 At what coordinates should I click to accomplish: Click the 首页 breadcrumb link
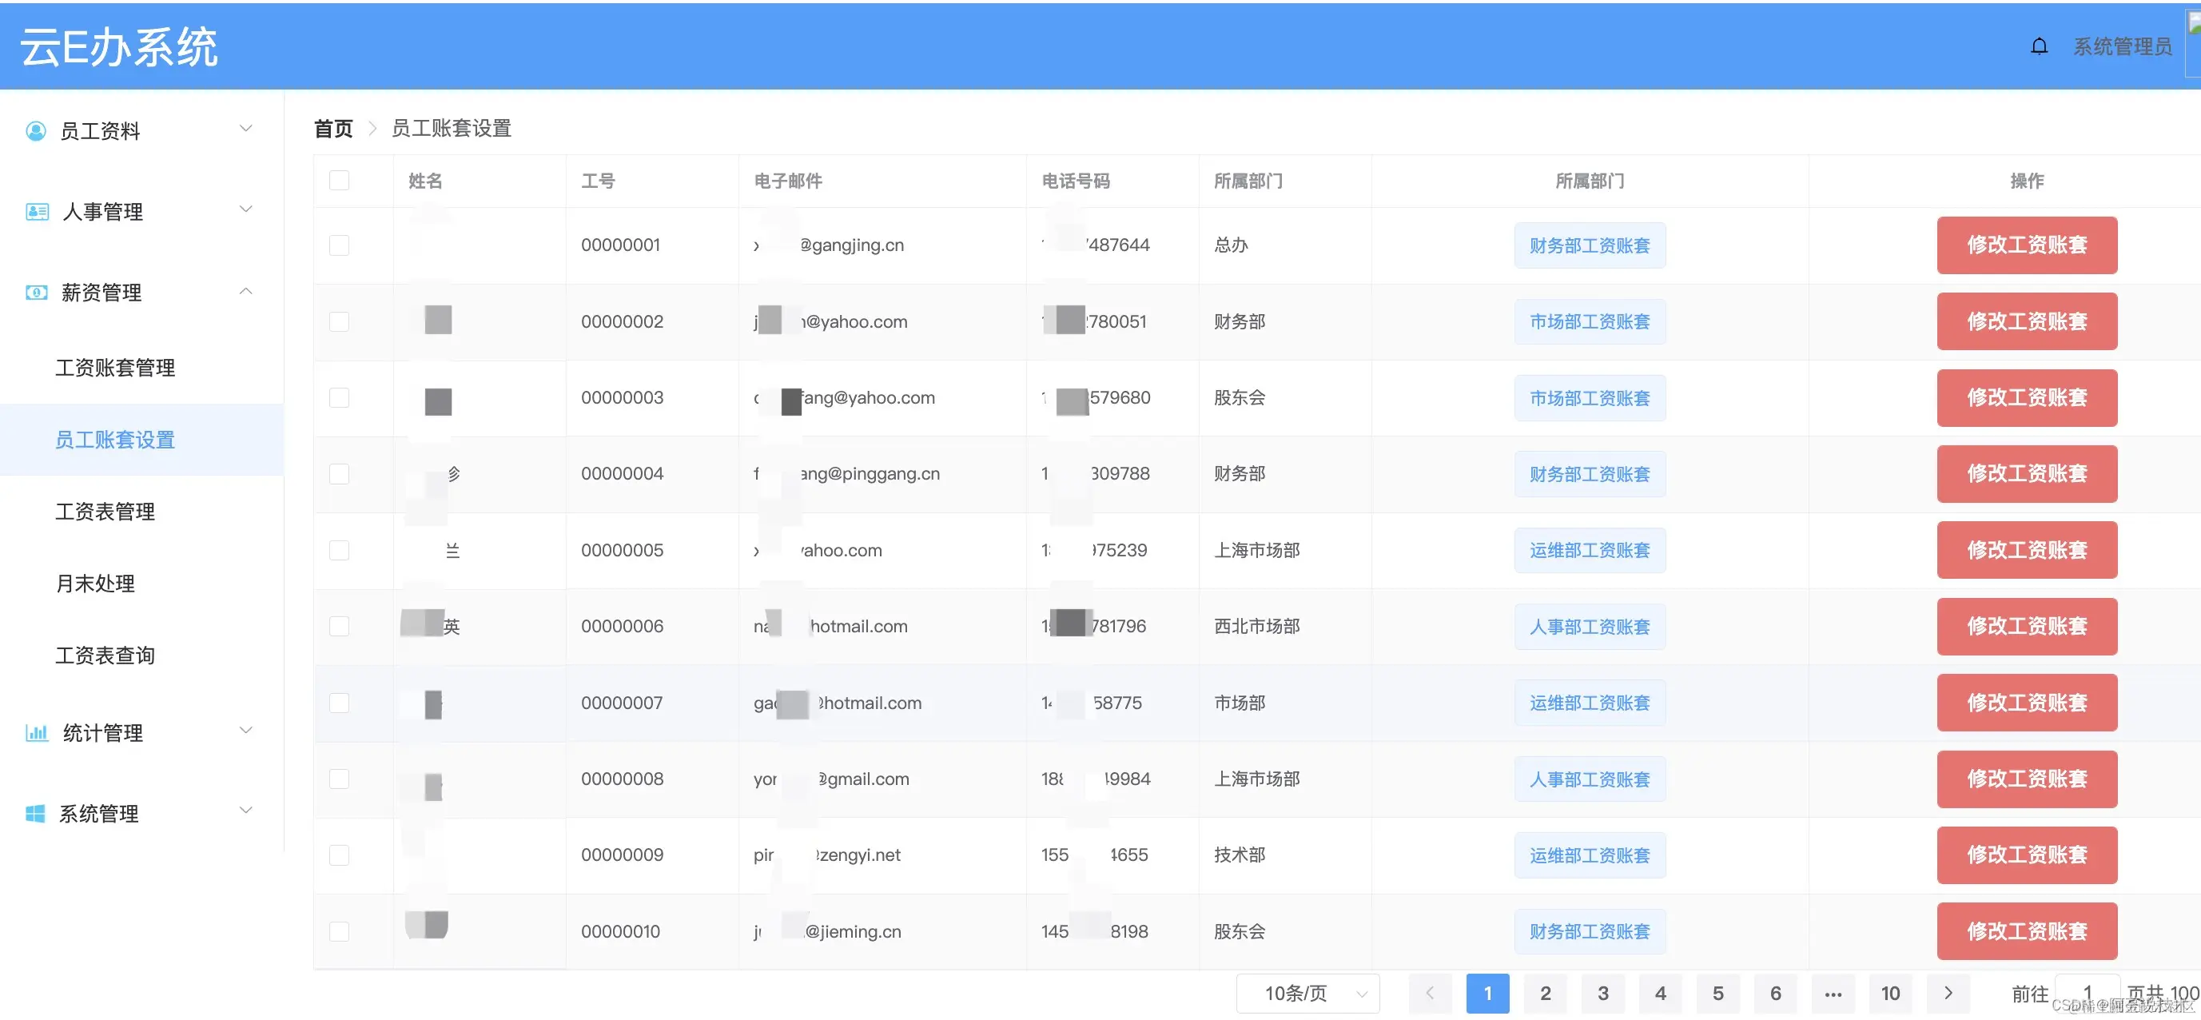coord(333,128)
